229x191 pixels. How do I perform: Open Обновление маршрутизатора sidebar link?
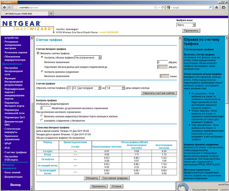(15, 58)
